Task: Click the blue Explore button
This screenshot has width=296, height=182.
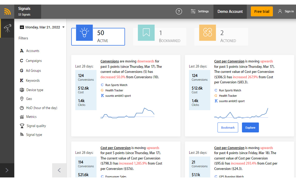Action: (x=250, y=127)
